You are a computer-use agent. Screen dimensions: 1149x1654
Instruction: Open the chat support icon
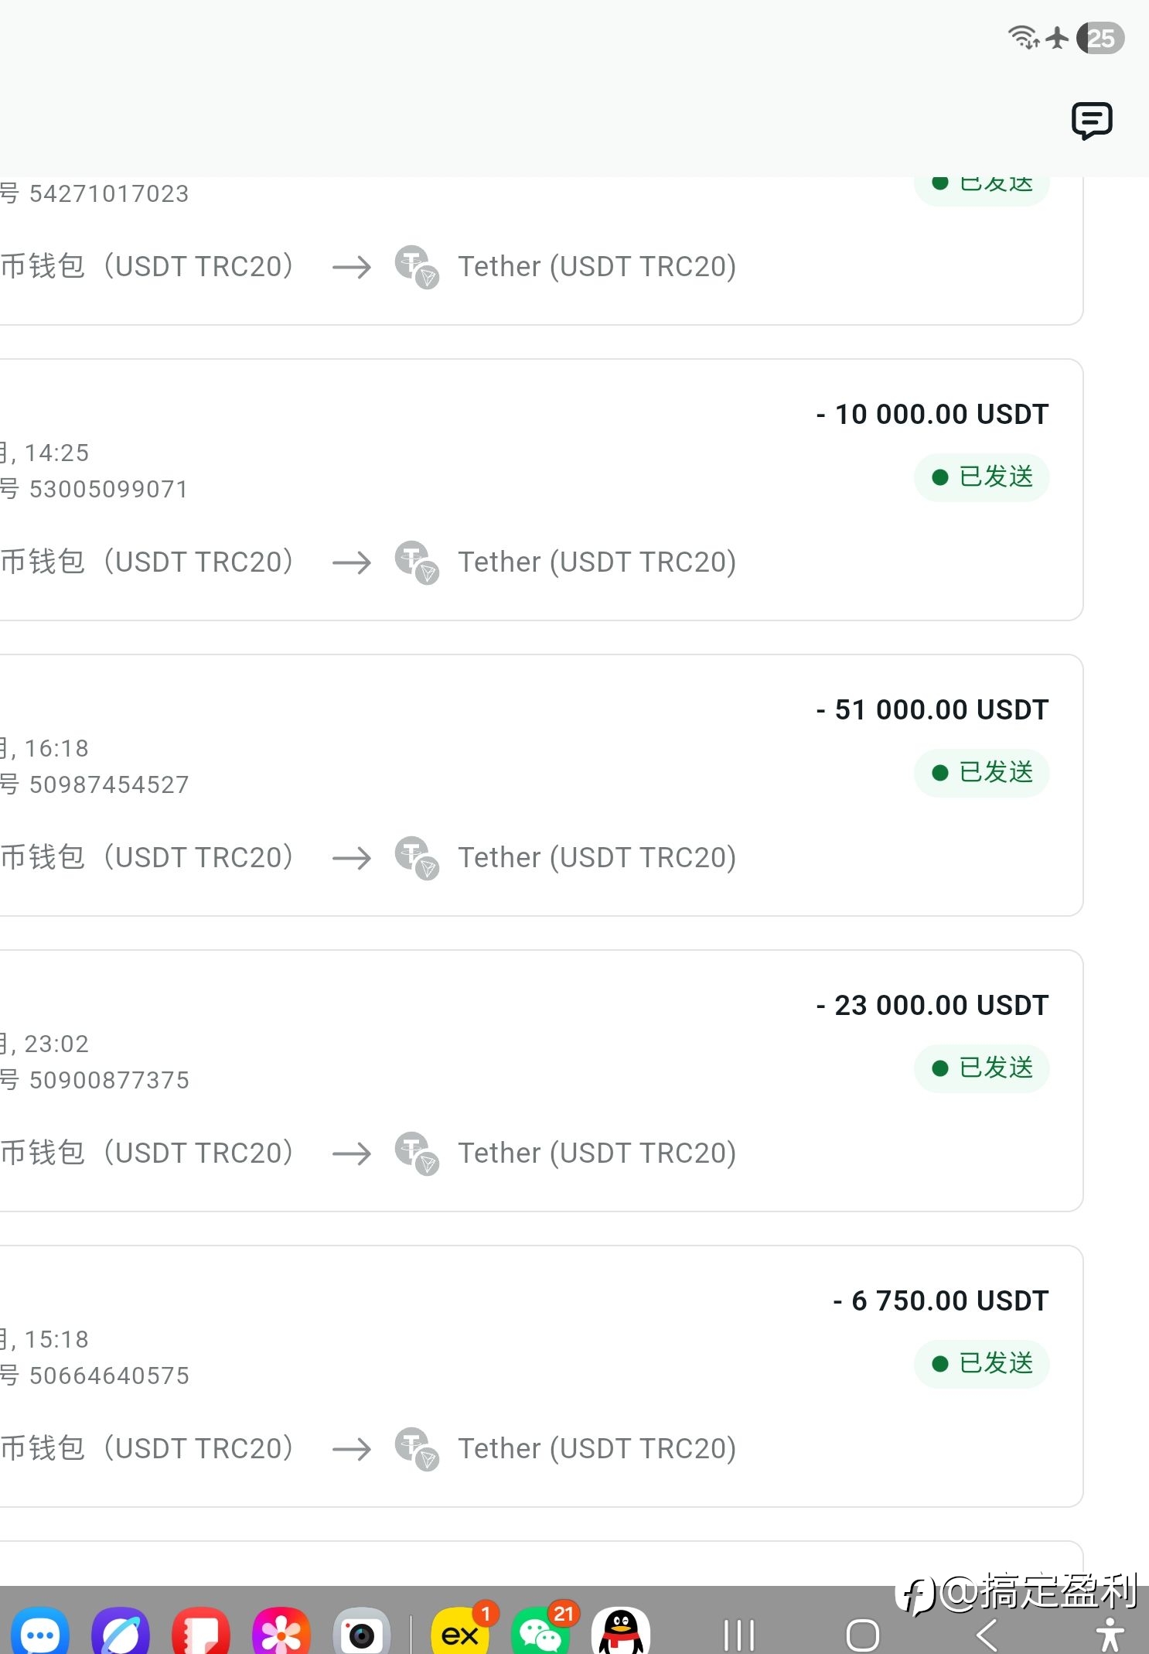(1092, 121)
